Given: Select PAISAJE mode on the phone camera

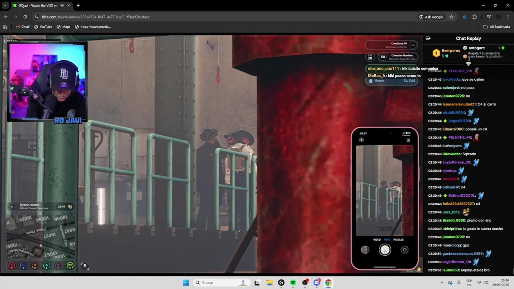Looking at the screenshot, I should [x=398, y=240].
